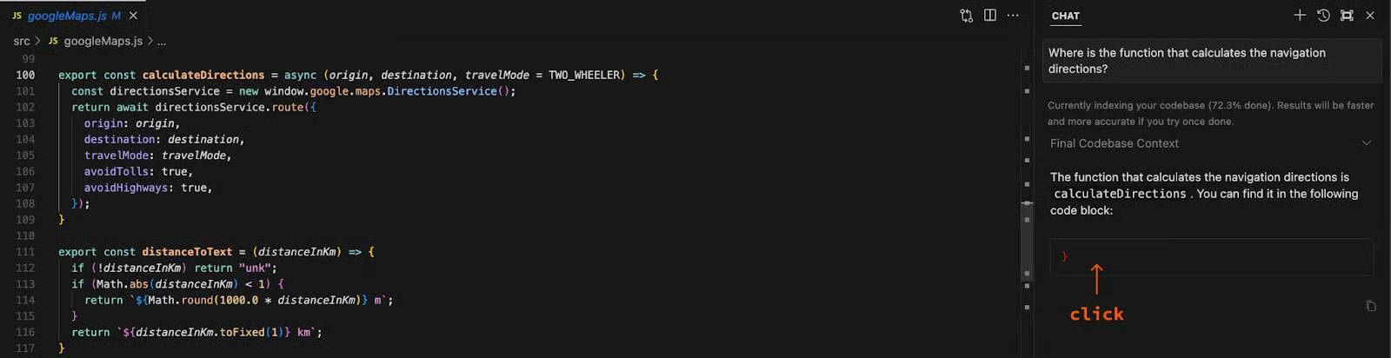Split the editor to the right
Screen dimensions: 1391x358
[x=989, y=16]
